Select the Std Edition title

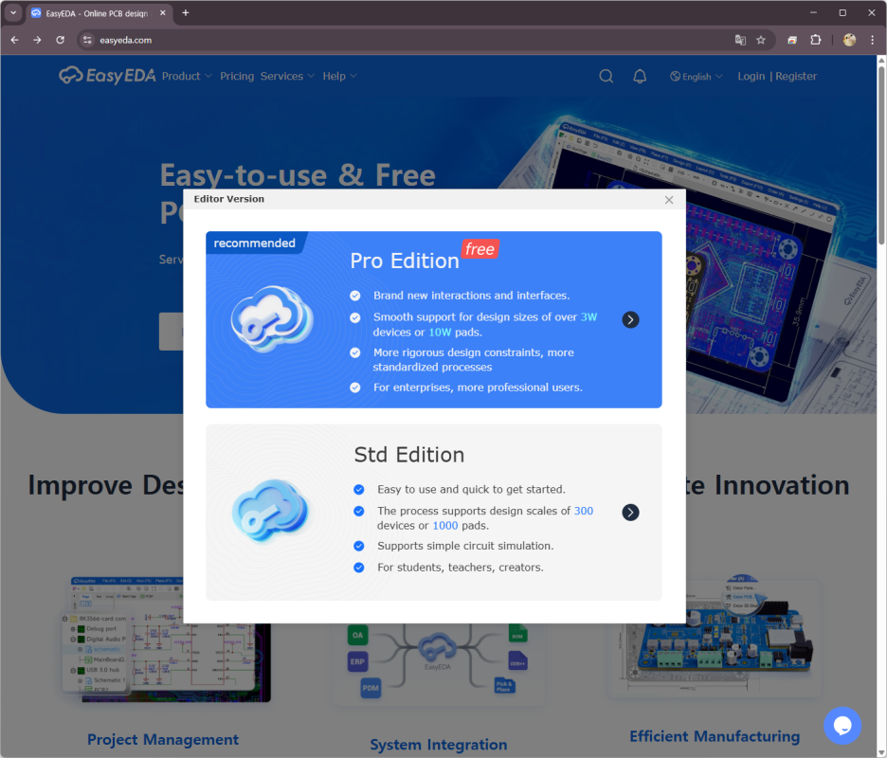point(409,455)
